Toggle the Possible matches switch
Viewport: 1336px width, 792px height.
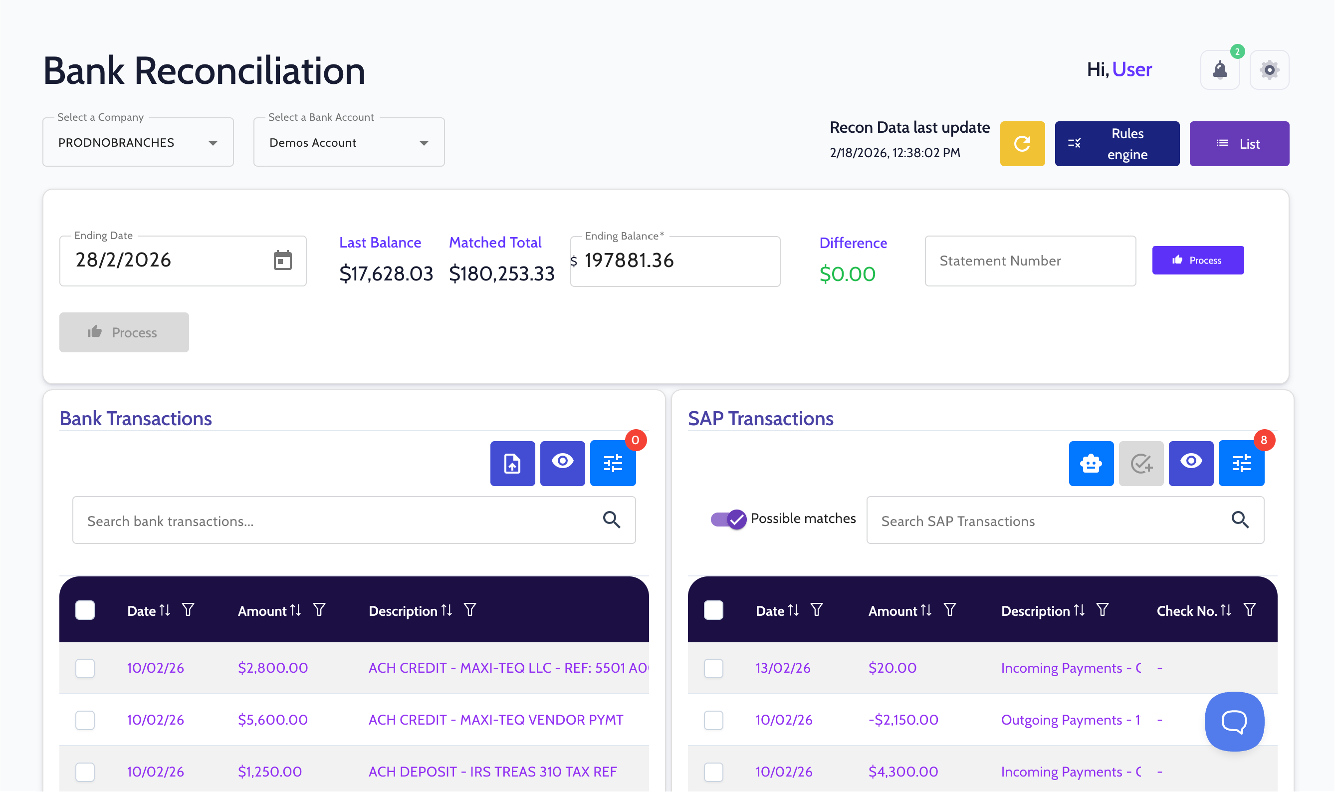tap(728, 520)
